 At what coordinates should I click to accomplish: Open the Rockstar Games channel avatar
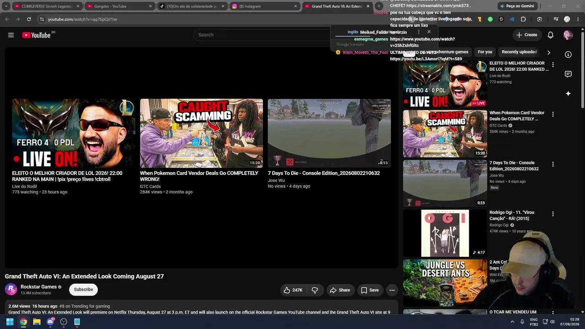point(11,290)
